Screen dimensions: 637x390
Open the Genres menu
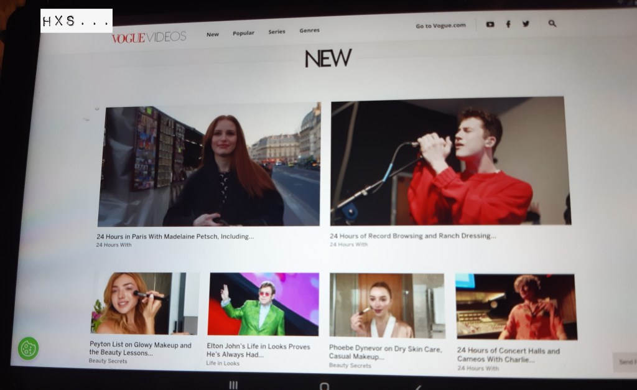309,30
